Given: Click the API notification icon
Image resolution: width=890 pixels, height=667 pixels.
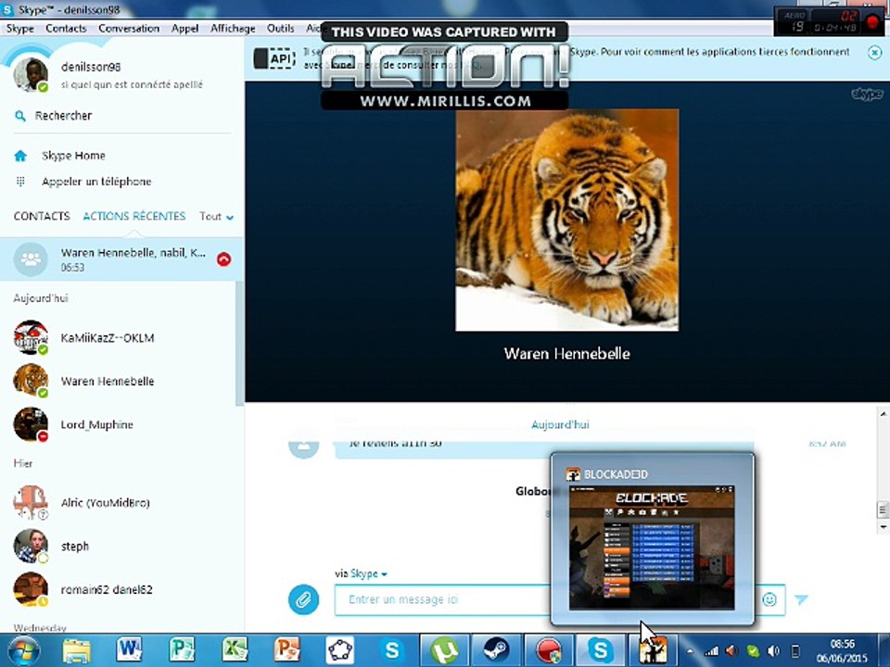Looking at the screenshot, I should 274,58.
